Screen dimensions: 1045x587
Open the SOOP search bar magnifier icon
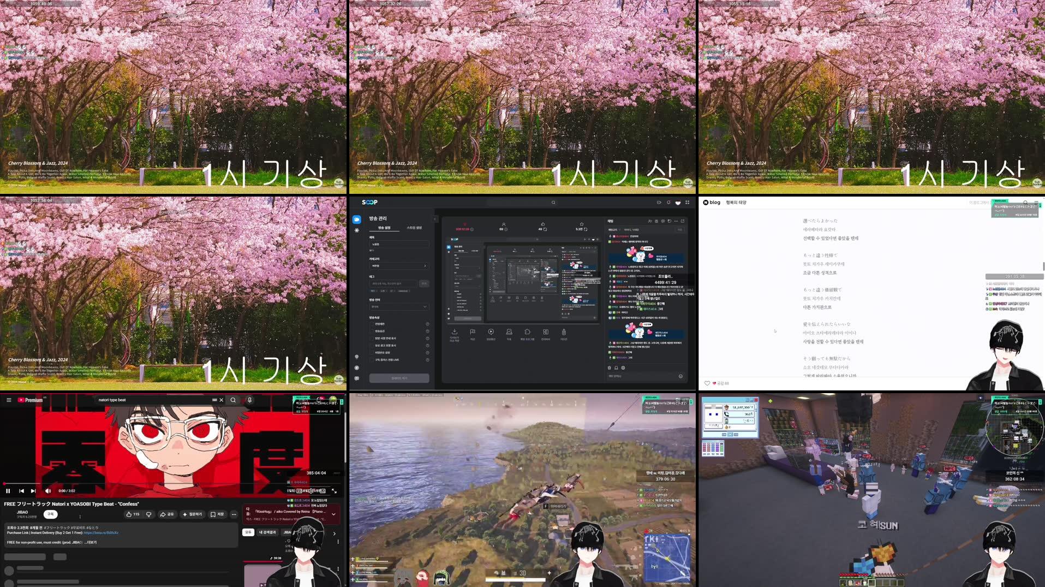pos(553,203)
